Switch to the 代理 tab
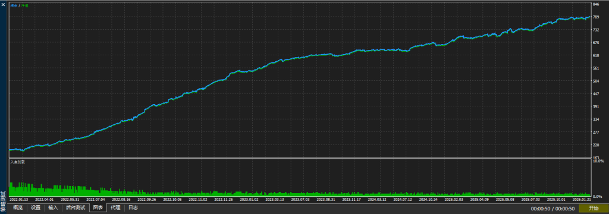This screenshot has width=609, height=214. pyautogui.click(x=115, y=208)
